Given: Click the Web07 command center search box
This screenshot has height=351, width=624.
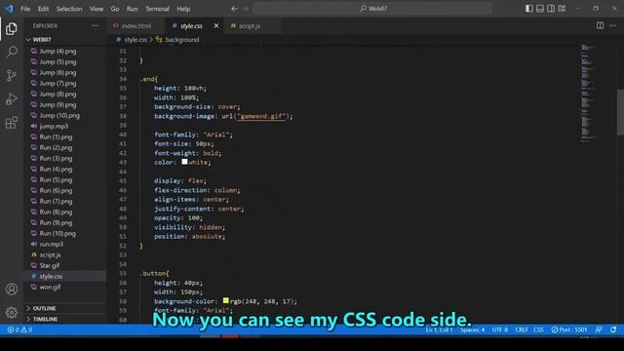Looking at the screenshot, I should 372,9.
